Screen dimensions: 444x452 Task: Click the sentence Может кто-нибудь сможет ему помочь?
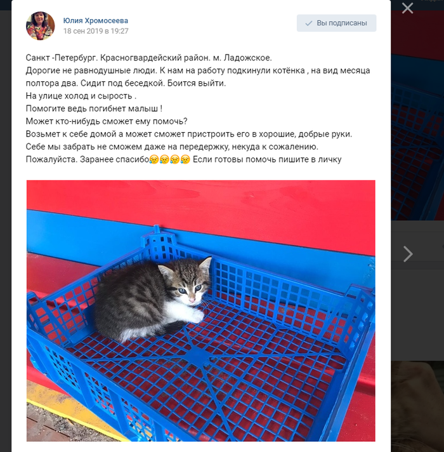point(107,121)
